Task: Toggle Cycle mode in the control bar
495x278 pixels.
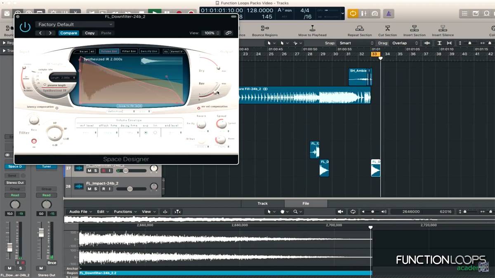Action: (x=353, y=14)
